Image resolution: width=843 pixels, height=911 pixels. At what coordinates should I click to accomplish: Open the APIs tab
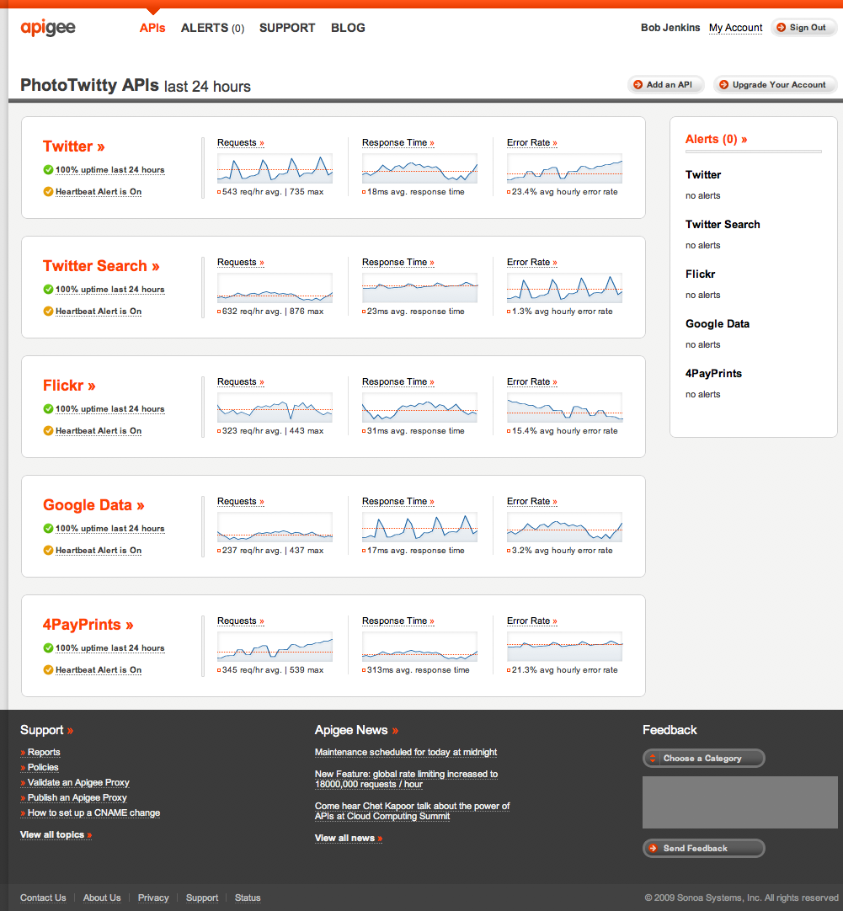pyautogui.click(x=152, y=28)
